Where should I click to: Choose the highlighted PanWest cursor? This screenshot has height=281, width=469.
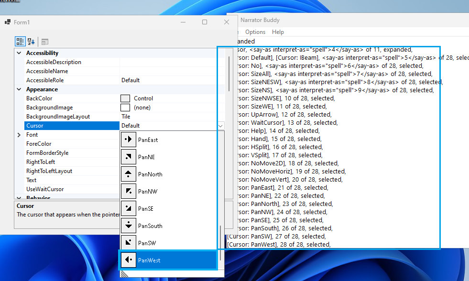[148, 259]
